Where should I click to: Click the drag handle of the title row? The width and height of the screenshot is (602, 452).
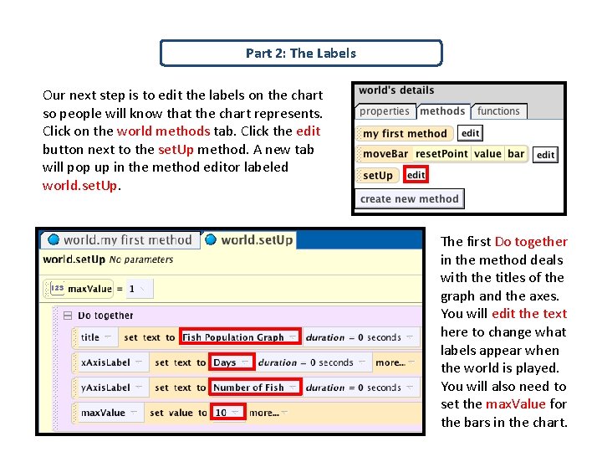[74, 337]
